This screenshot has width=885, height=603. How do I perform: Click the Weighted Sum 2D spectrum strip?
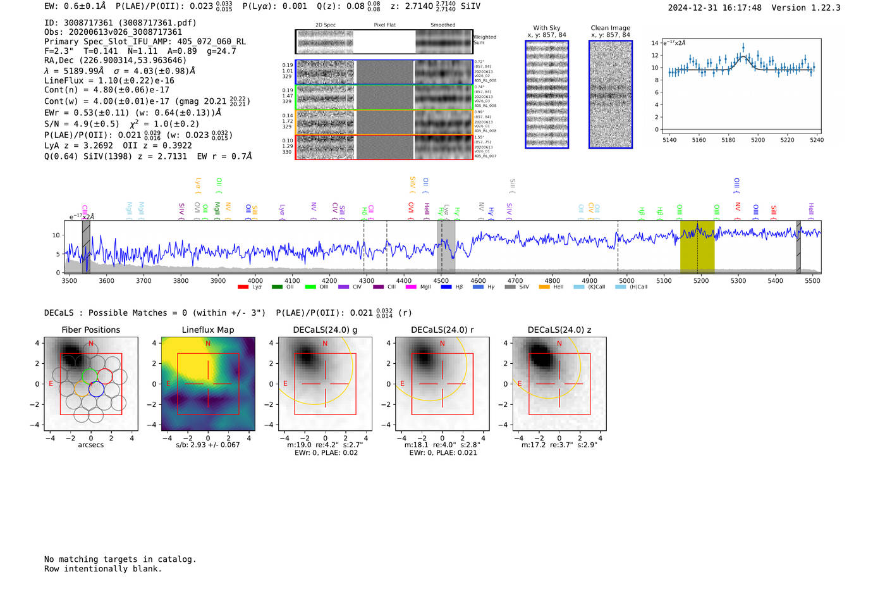point(384,42)
